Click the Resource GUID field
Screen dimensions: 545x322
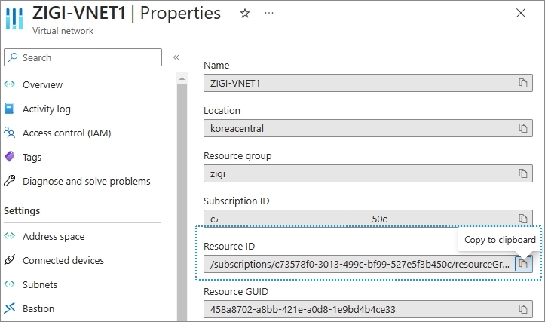click(368, 309)
